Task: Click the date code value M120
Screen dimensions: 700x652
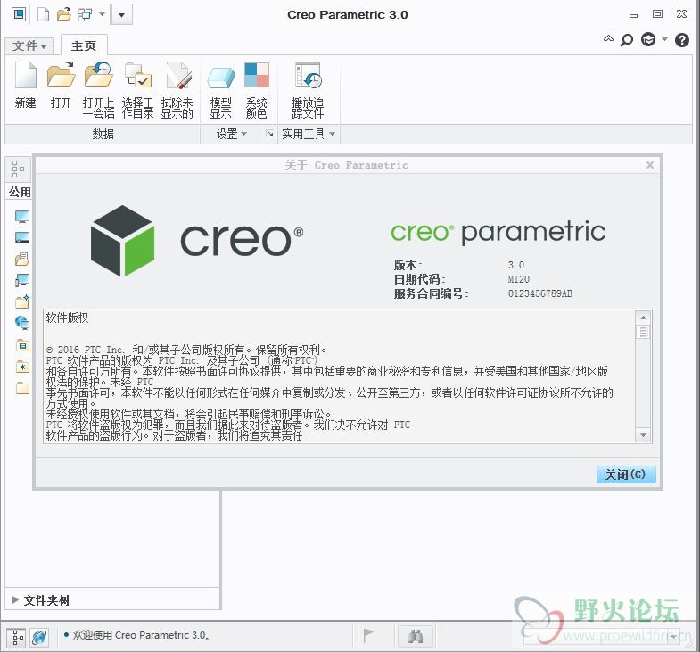Action: (x=519, y=279)
